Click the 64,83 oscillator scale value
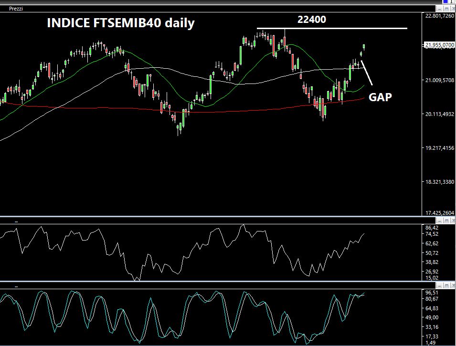The height and width of the screenshot is (346, 456). [432, 308]
